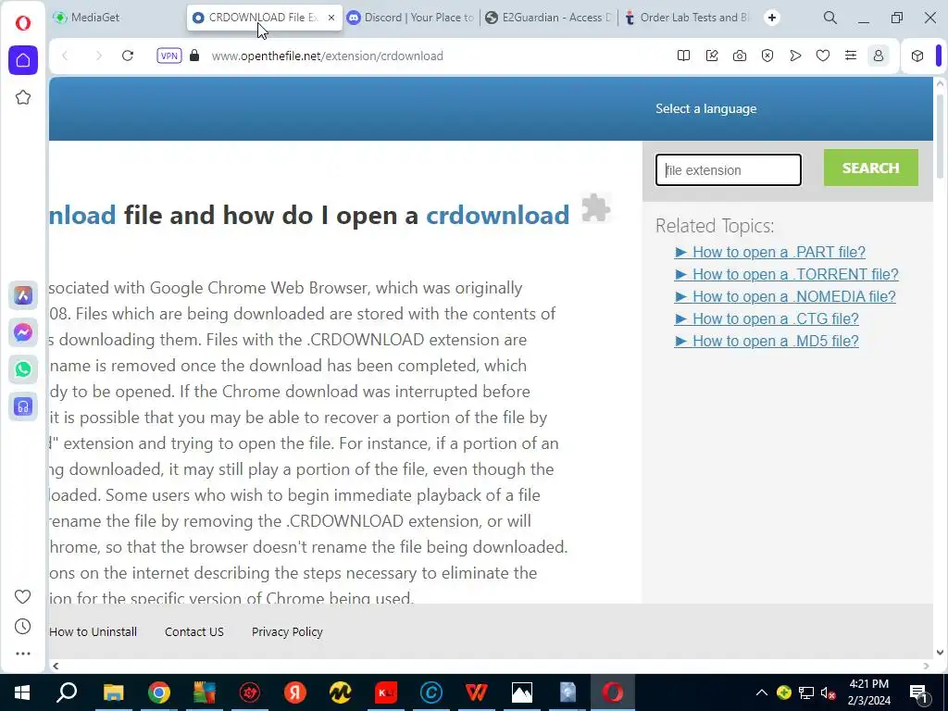Screen dimensions: 948x711
Task: Open Aria AI sidebar icon
Action: pyautogui.click(x=23, y=295)
